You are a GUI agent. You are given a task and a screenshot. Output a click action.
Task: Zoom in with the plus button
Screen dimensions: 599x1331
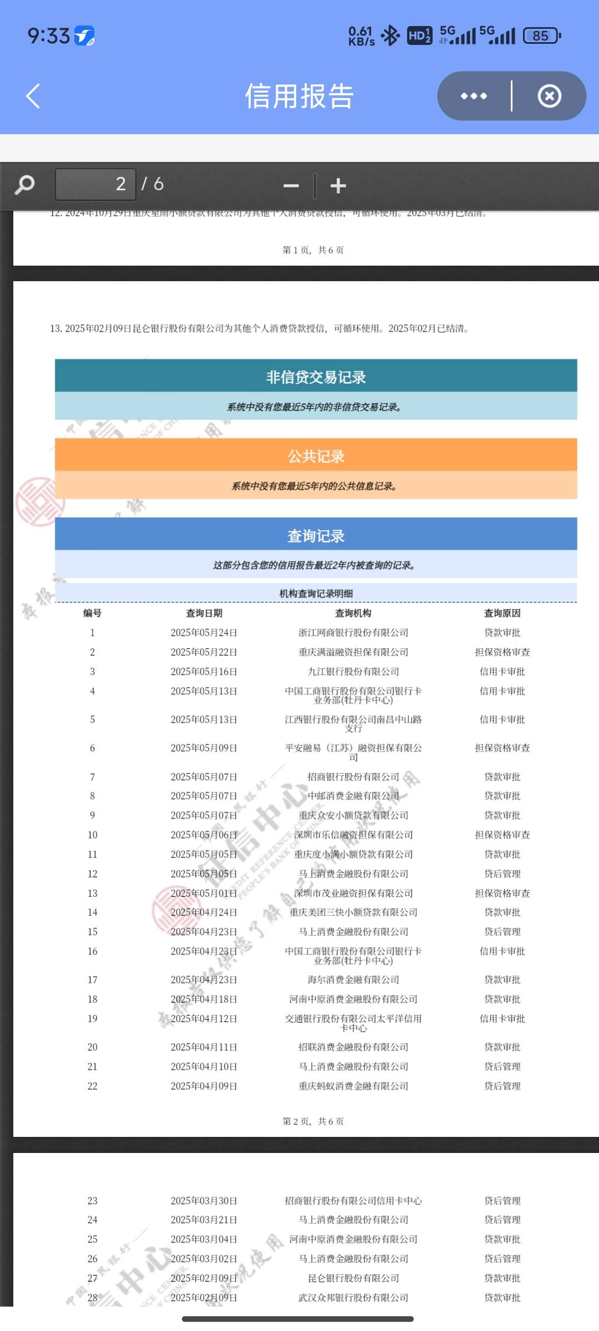coord(338,186)
